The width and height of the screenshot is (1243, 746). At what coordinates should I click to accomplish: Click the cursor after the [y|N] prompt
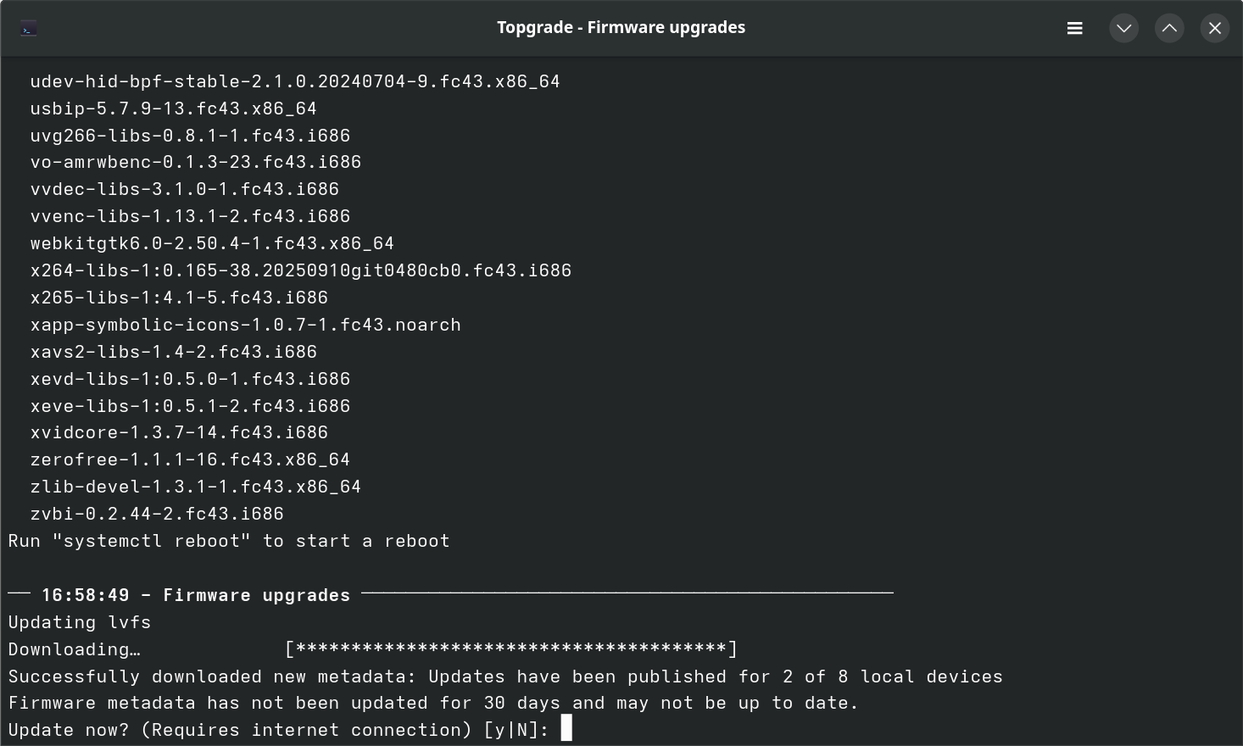566,728
